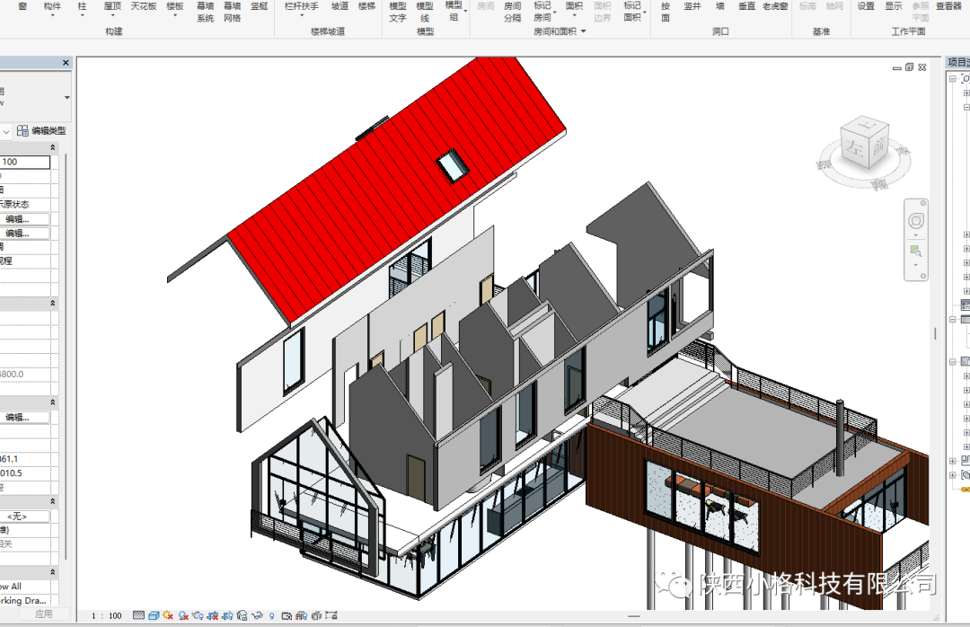Click the input field showing 100
Screen dimensions: 970x627
click(25, 163)
